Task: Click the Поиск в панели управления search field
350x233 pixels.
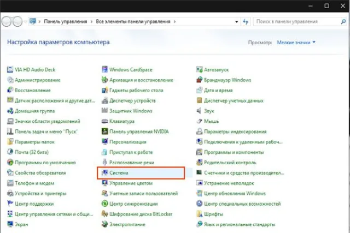Action: [300, 22]
